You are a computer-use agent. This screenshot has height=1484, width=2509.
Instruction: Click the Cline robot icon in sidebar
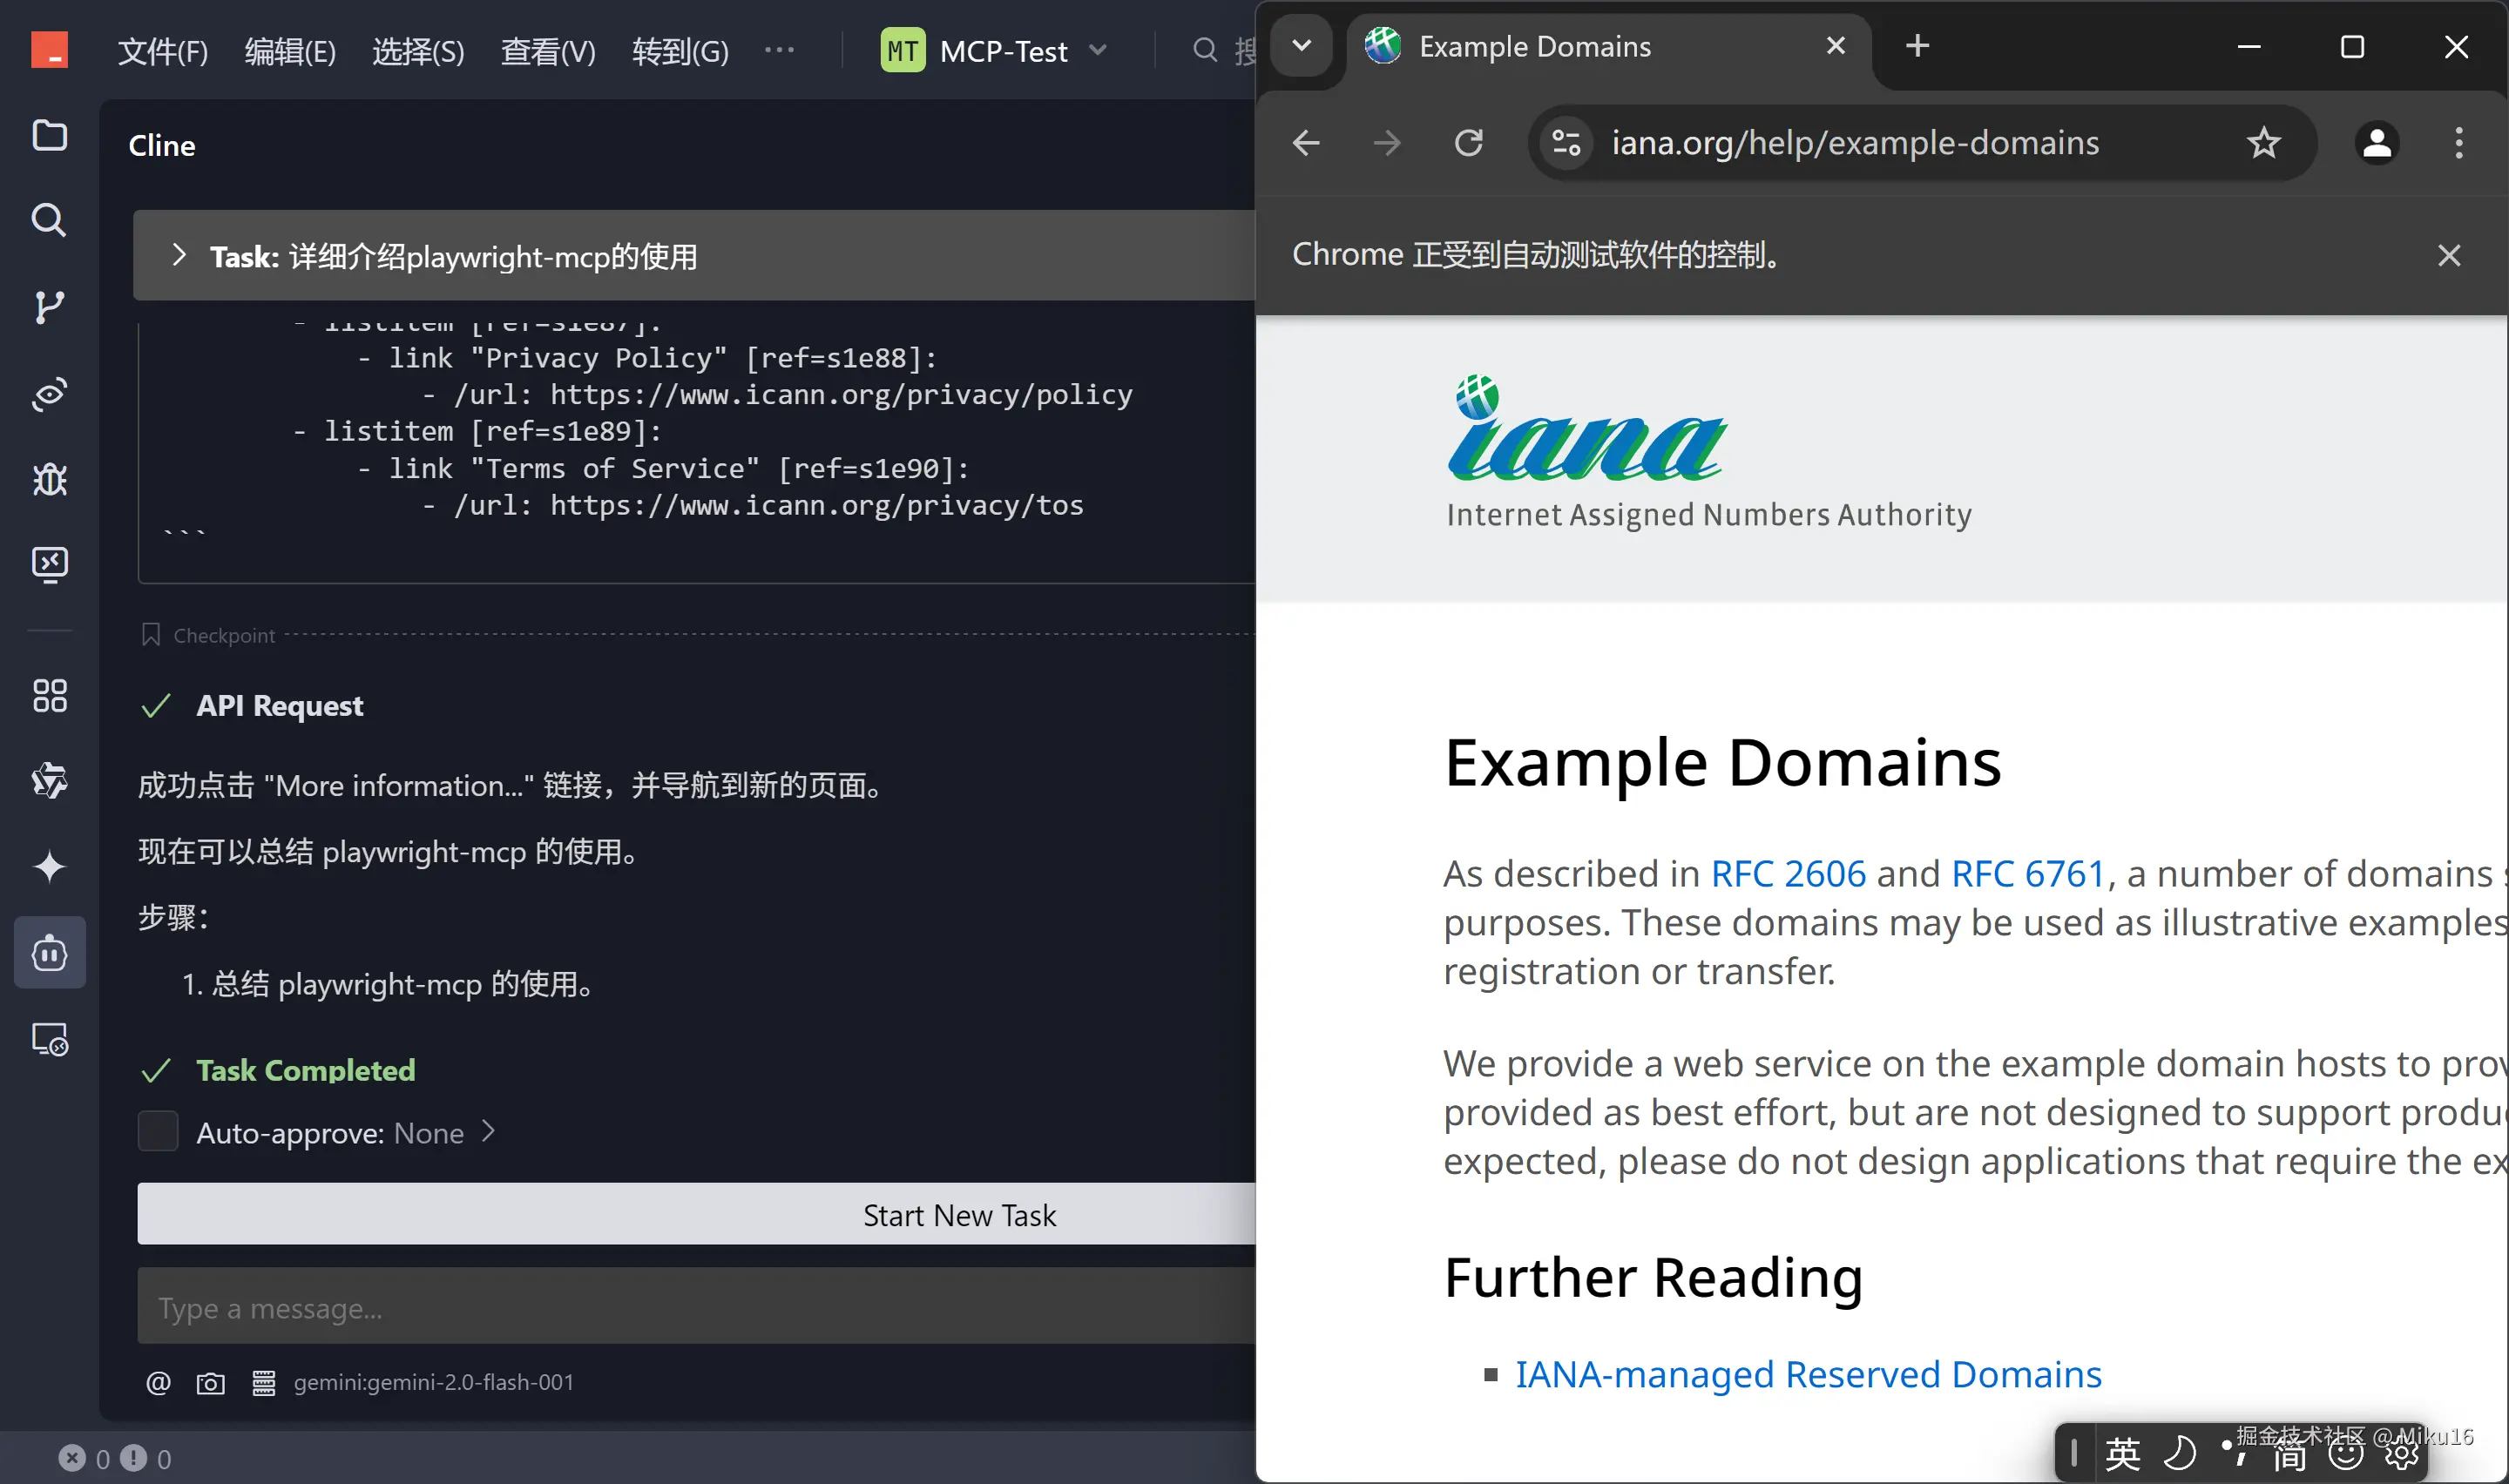49,953
